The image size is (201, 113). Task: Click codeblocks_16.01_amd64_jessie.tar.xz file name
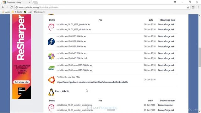pyautogui.click(x=74, y=105)
